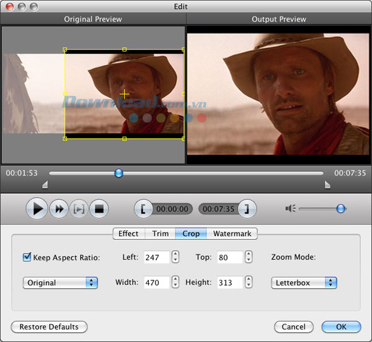
Task: Stop playback with the stop button
Action: pyautogui.click(x=99, y=209)
